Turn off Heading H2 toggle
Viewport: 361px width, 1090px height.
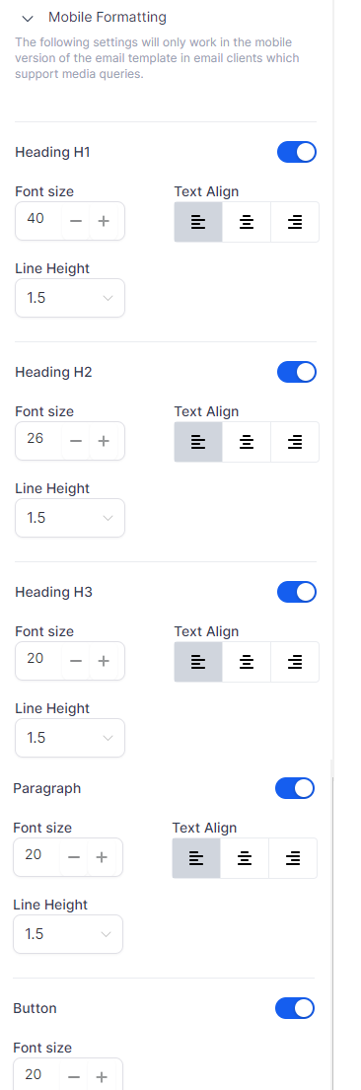click(x=297, y=372)
